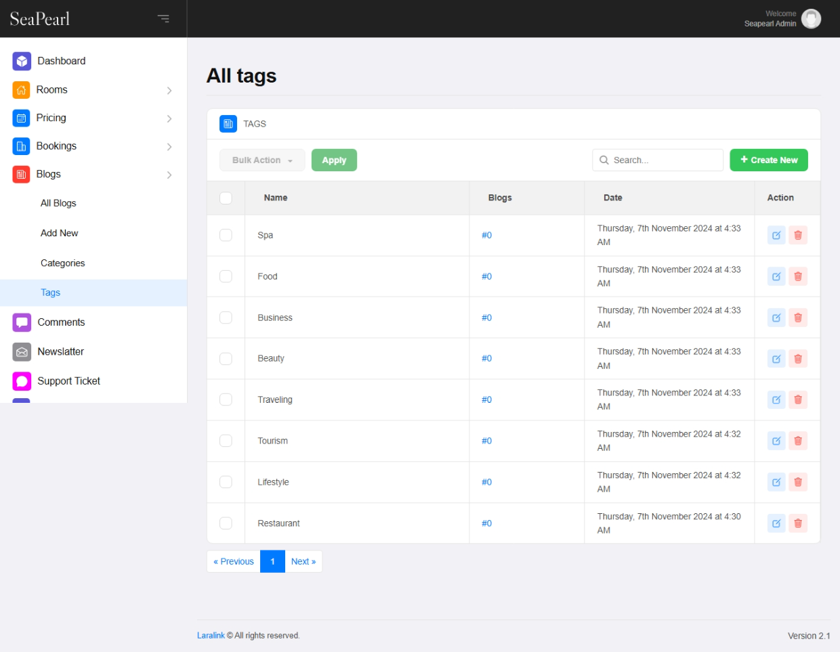Expand the Bookings menu section
The height and width of the screenshot is (652, 840).
169,146
